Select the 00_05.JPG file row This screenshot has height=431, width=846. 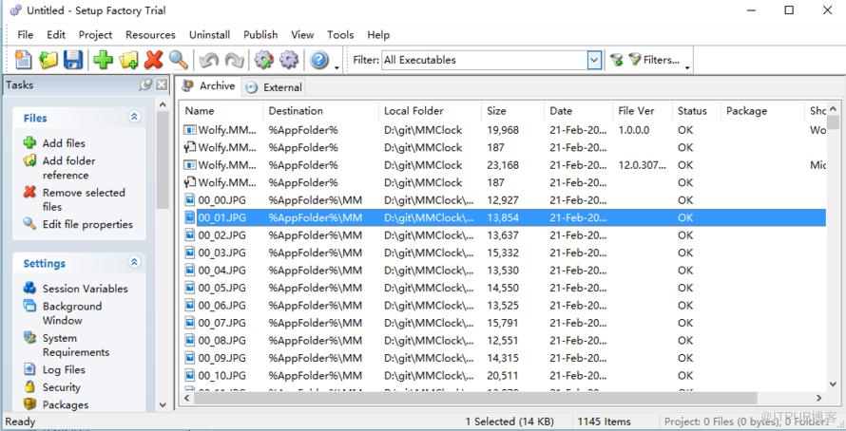[x=502, y=288]
